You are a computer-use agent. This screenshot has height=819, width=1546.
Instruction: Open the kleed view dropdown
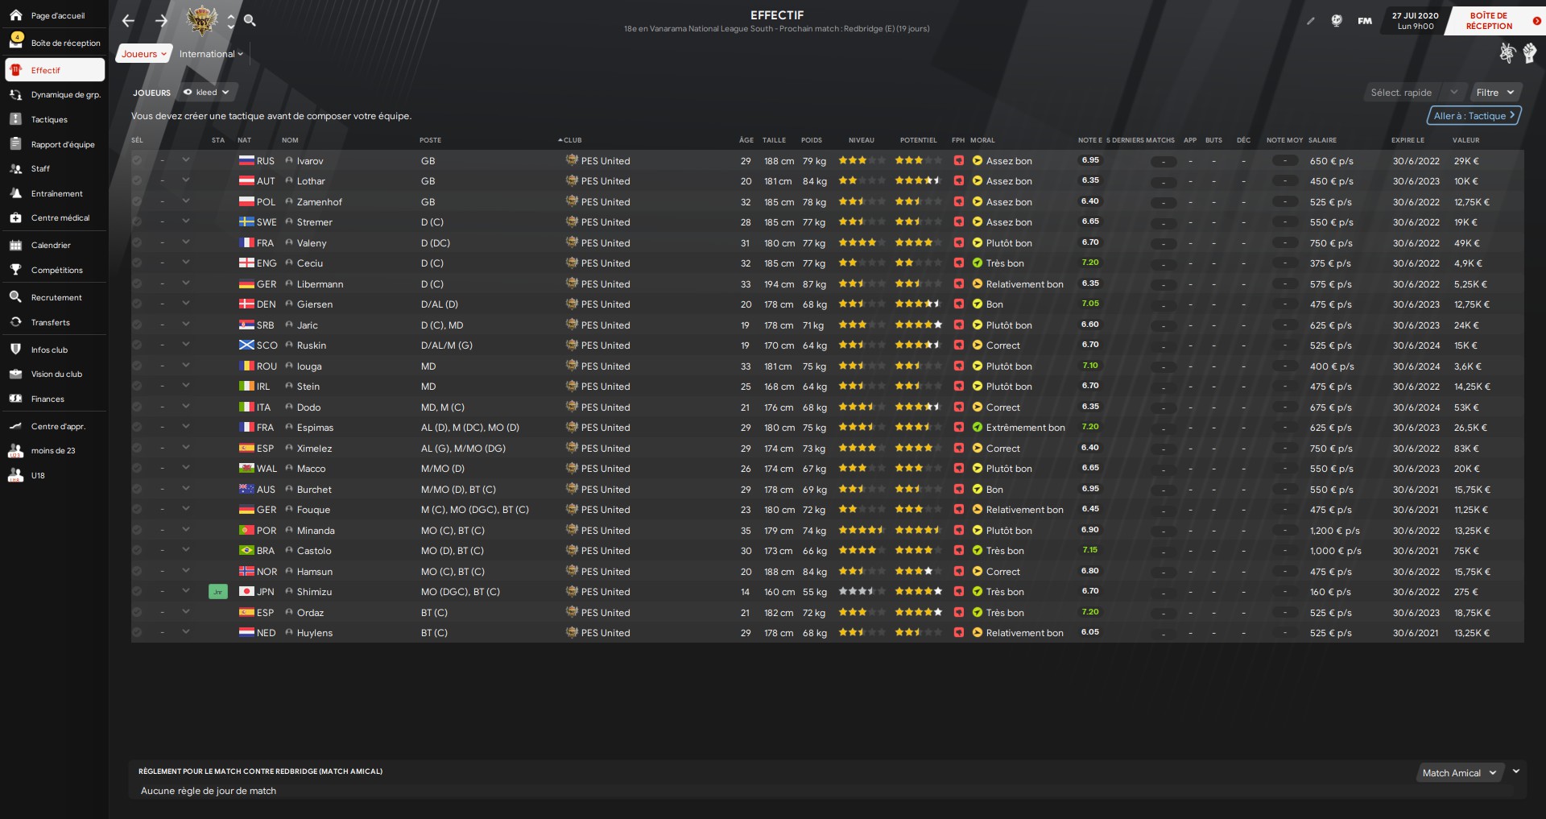point(207,93)
